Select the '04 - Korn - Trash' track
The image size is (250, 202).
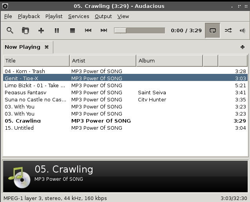[125, 71]
